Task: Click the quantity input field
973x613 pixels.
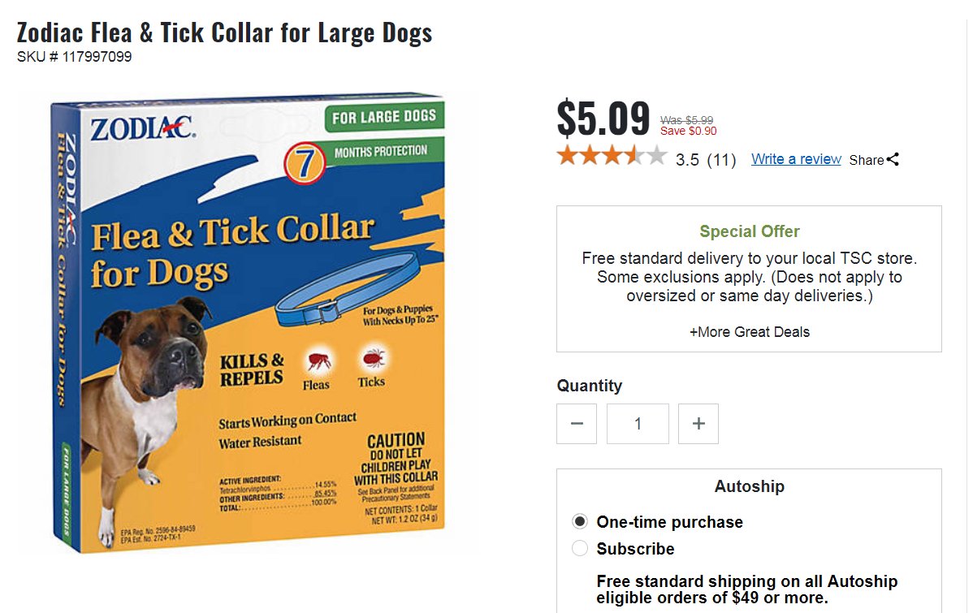Action: [638, 424]
